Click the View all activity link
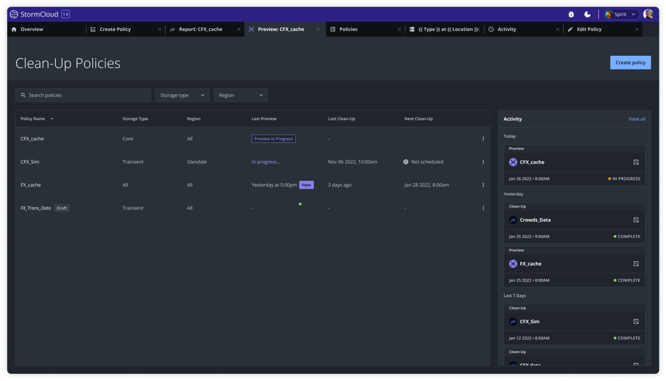Image resolution: width=666 pixels, height=381 pixels. [636, 119]
